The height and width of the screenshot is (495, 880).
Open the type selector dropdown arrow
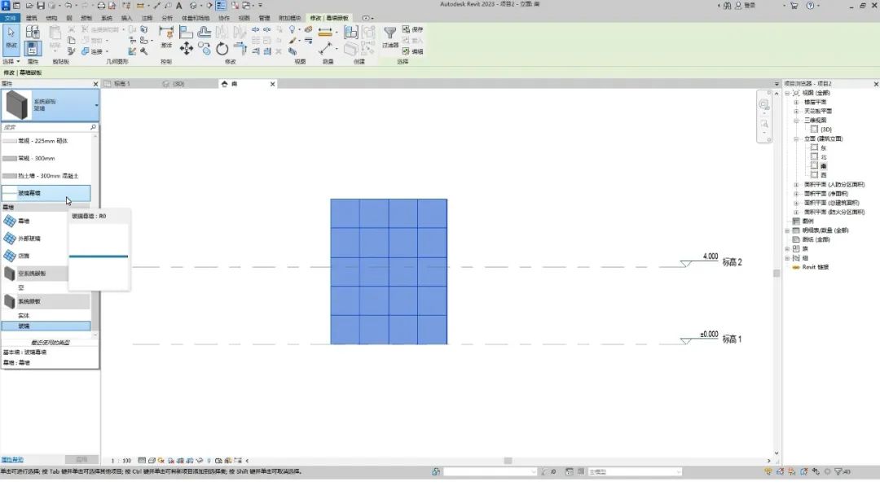tap(96, 105)
